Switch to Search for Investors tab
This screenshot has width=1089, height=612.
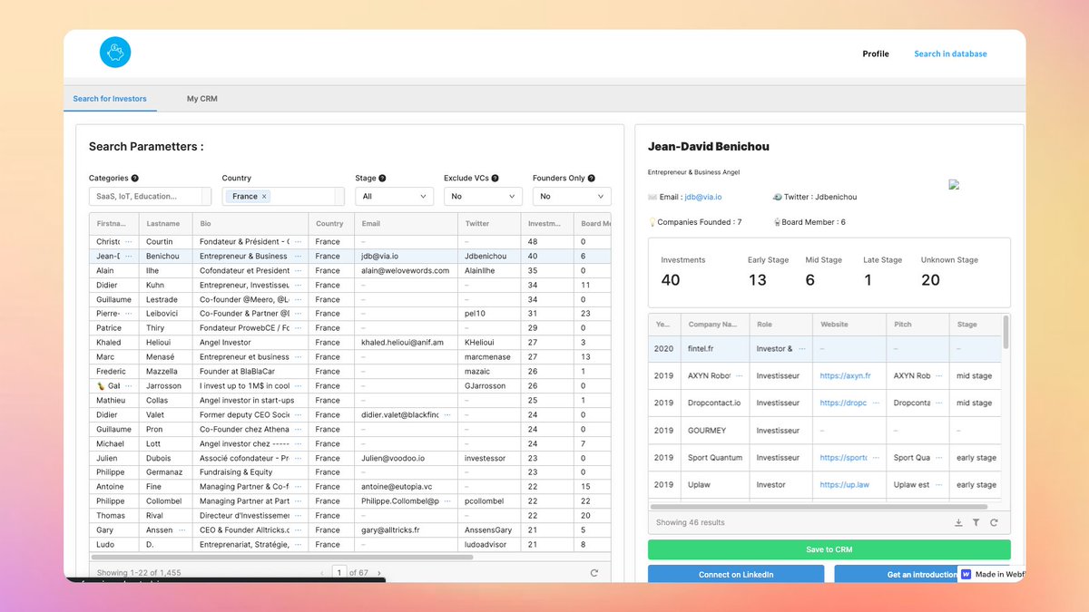pyautogui.click(x=110, y=99)
